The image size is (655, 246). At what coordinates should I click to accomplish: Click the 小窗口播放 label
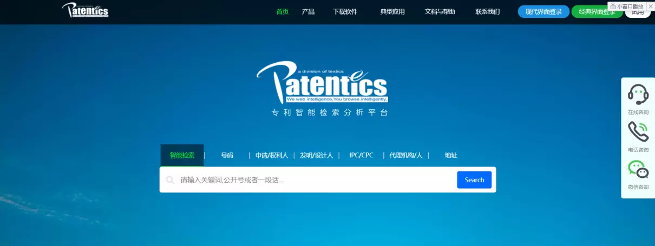pos(630,6)
